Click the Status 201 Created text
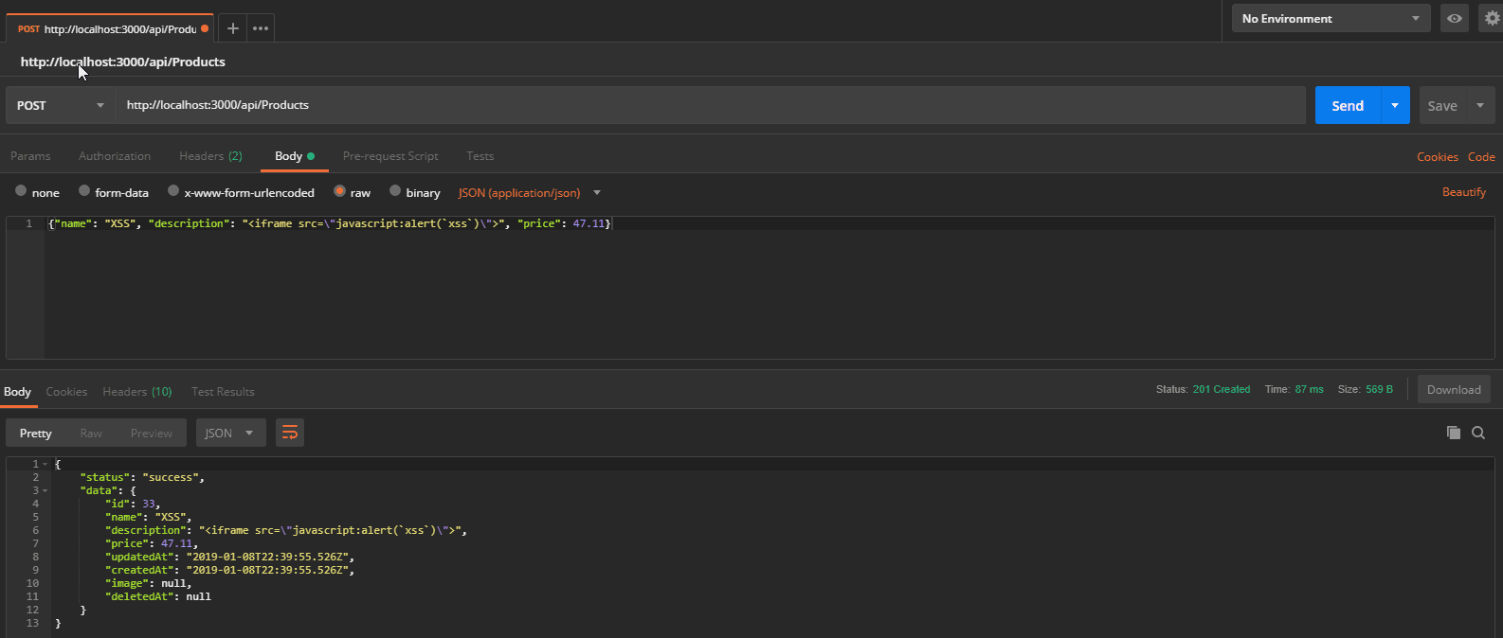Screen dimensions: 1503x638 (1203, 389)
